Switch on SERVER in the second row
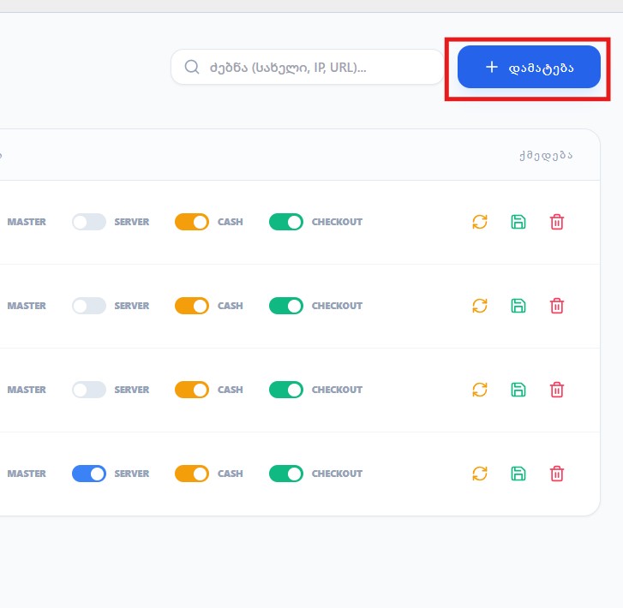The image size is (623, 608). (89, 306)
